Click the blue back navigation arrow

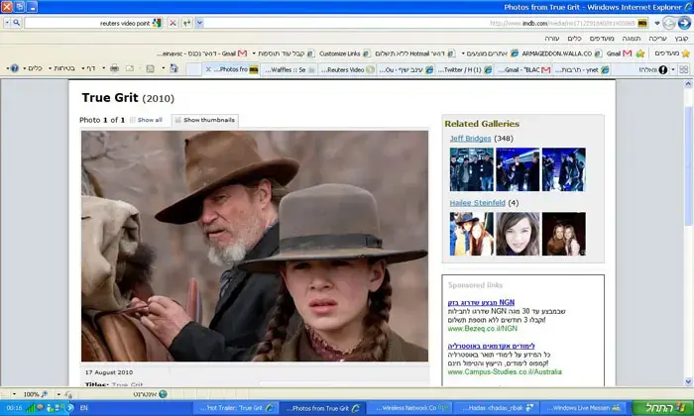pyautogui.click(x=685, y=23)
